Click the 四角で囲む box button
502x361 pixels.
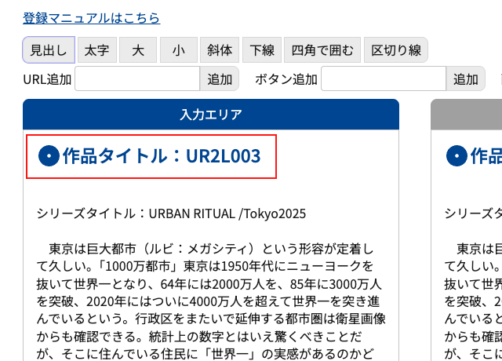click(x=322, y=50)
